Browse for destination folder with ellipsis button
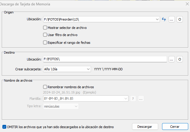The width and height of the screenshot is (190, 132). [172, 59]
